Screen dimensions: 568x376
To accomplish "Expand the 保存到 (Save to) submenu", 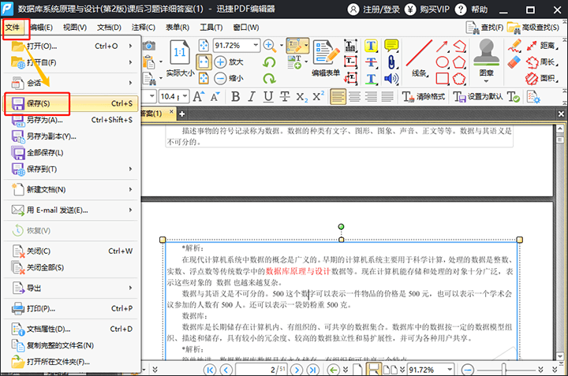I will [x=43, y=169].
